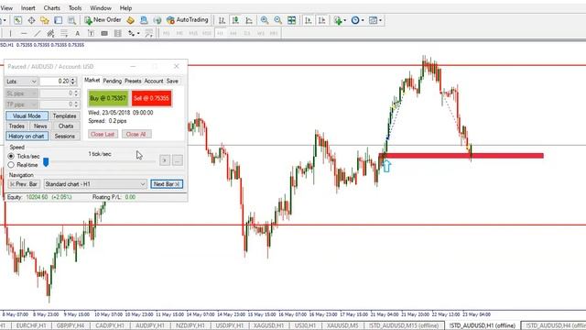Open the Strategy Tester magnifier icon
The height and width of the screenshot is (330, 586).
tap(71, 20)
